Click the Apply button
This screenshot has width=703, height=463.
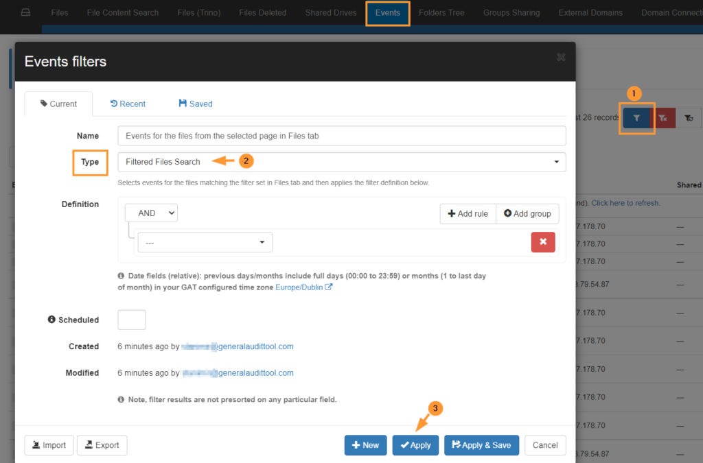click(x=415, y=445)
